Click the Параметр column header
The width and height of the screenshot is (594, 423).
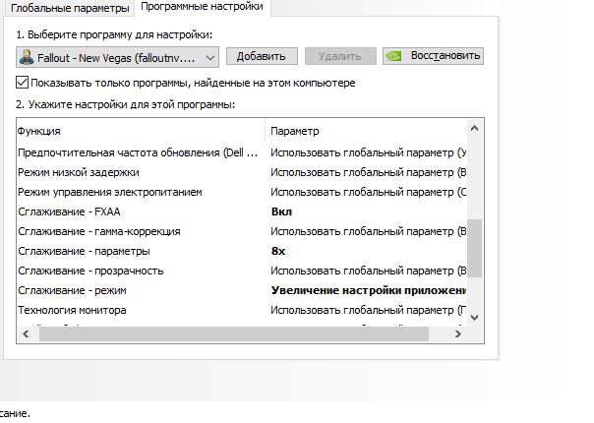tap(366, 131)
